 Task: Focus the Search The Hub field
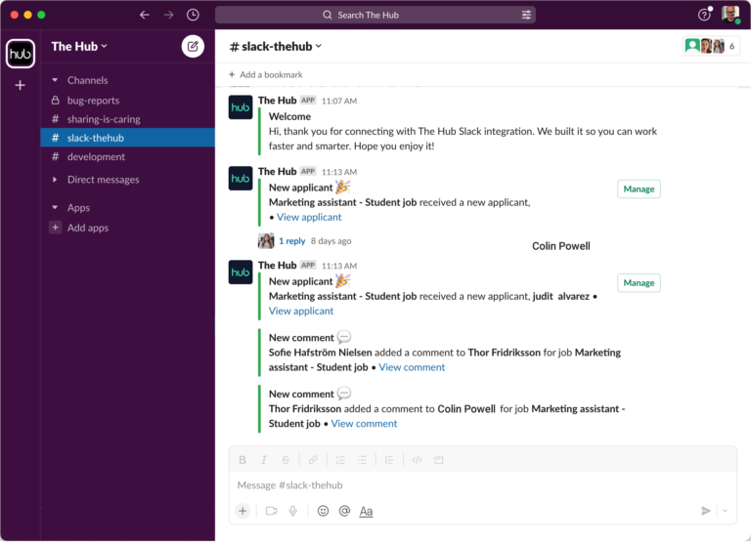375,15
